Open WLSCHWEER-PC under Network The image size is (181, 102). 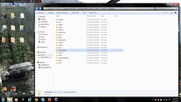(x=46, y=67)
